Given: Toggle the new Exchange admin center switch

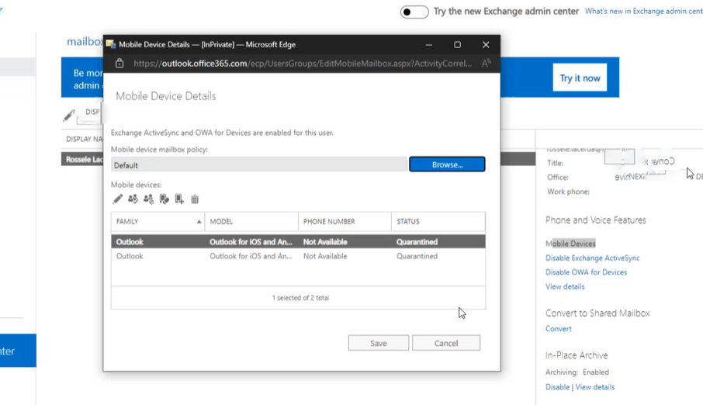Looking at the screenshot, I should tap(414, 12).
